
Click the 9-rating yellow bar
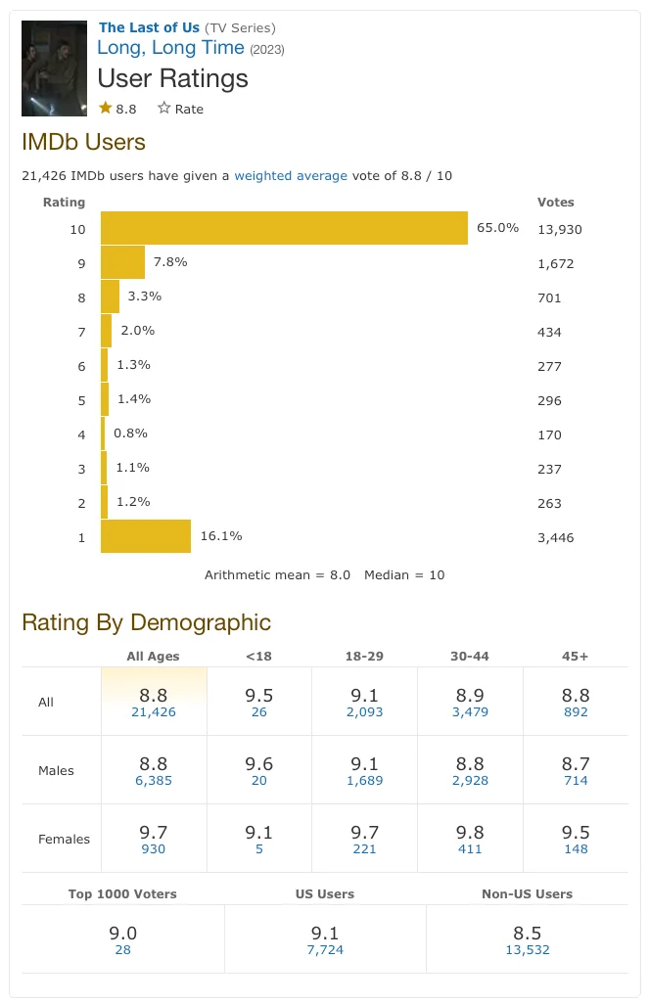click(x=122, y=262)
